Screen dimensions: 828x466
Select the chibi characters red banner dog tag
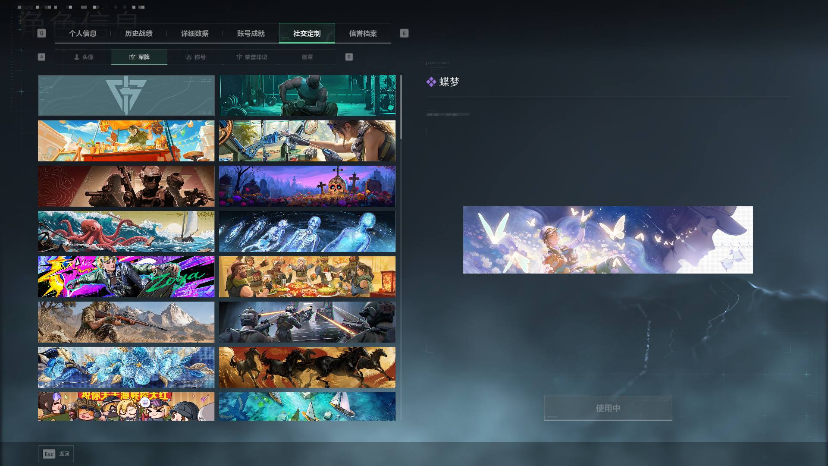pos(126,406)
